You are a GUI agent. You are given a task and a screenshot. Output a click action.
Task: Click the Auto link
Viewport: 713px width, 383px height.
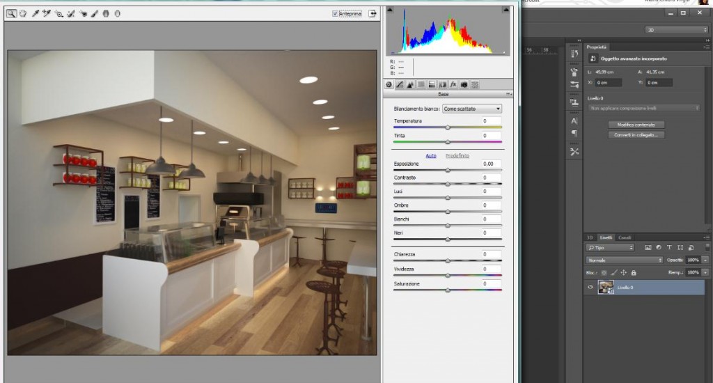coord(430,155)
